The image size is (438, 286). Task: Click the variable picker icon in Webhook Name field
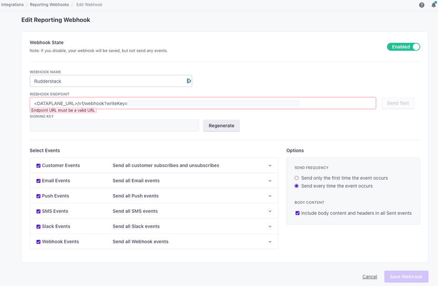click(189, 81)
